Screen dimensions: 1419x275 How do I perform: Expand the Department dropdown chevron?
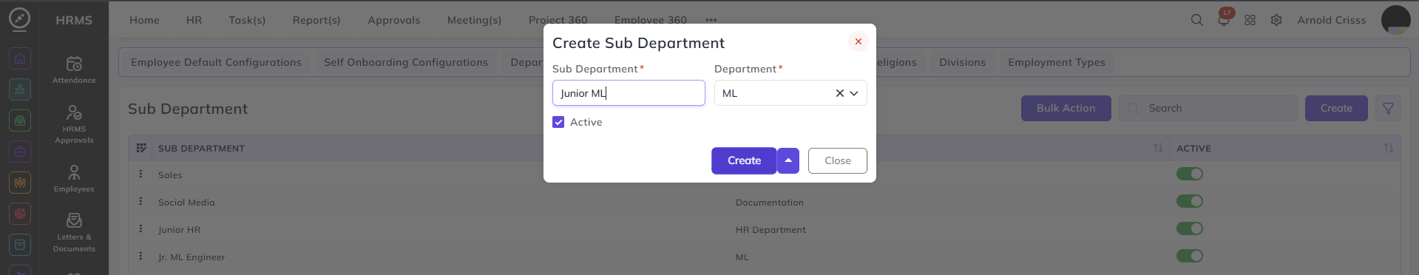pyautogui.click(x=854, y=93)
